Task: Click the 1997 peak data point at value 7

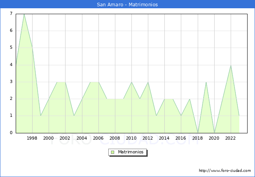Action: (24, 14)
